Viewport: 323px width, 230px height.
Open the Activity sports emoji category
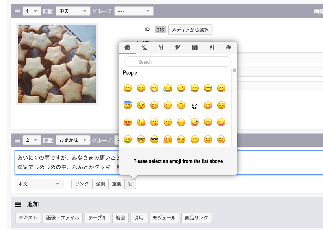[x=178, y=48]
